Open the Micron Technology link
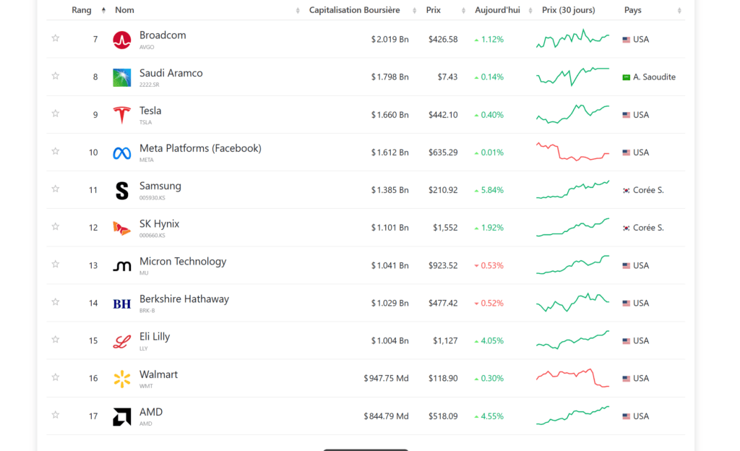The width and height of the screenshot is (740, 451). 183,262
